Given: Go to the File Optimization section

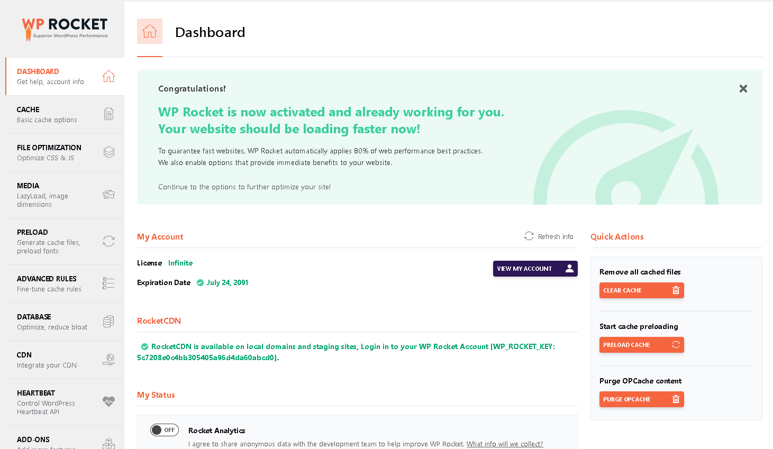Looking at the screenshot, I should tap(49, 152).
